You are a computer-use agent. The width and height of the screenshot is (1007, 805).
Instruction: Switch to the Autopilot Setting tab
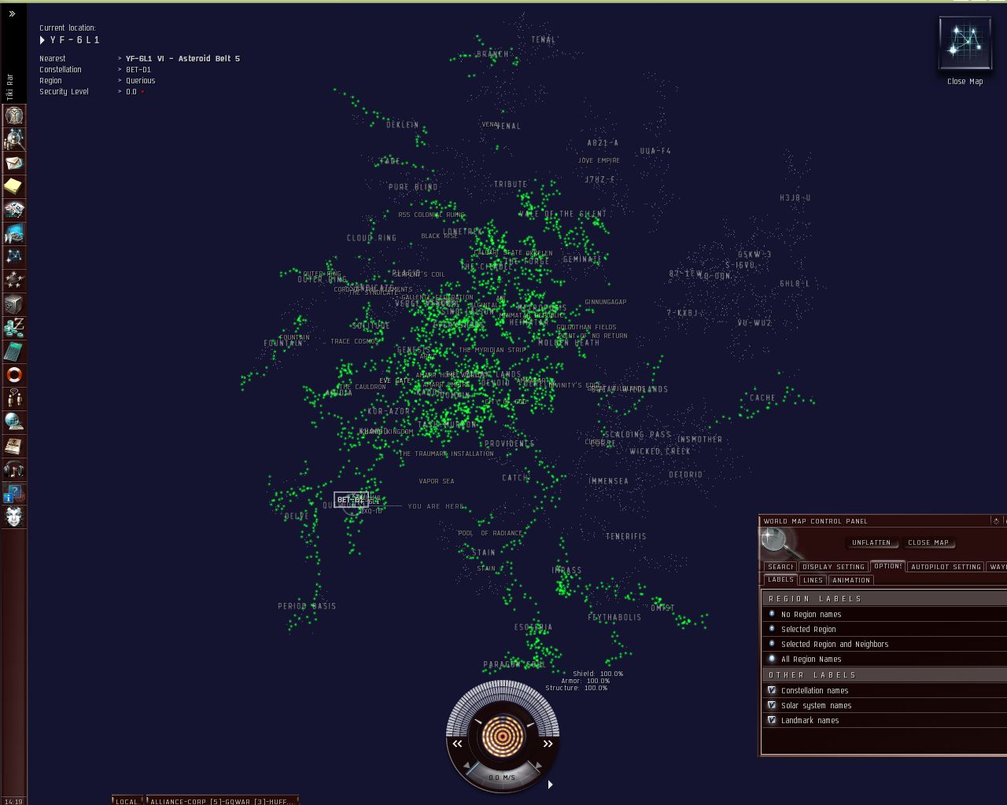(946, 566)
